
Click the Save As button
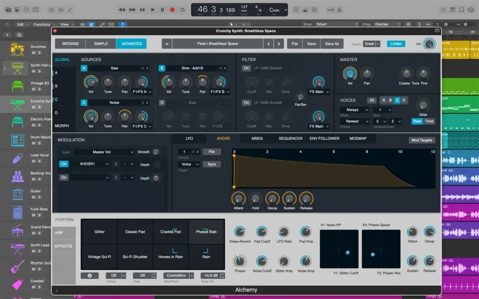pyautogui.click(x=332, y=44)
